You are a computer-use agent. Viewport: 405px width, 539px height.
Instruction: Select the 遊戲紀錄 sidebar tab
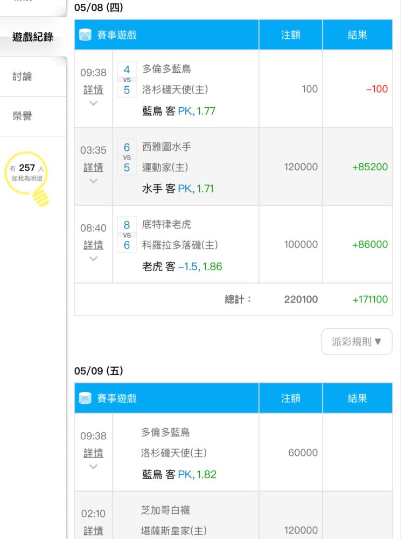33,37
